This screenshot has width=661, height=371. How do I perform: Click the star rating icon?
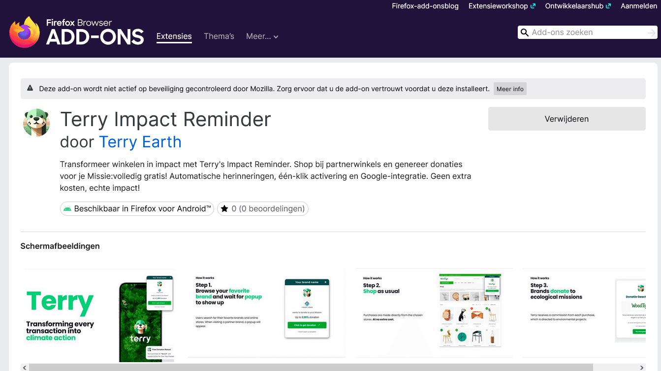click(224, 209)
